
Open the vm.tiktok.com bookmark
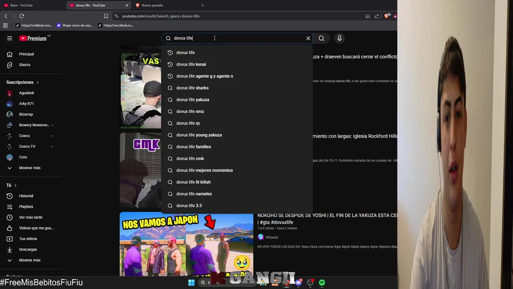tap(115, 25)
